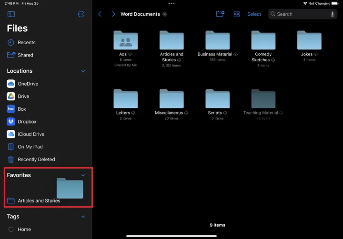Screen dimensions: 343x239
Task: Open OneDrive location
Action: pyautogui.click(x=28, y=84)
